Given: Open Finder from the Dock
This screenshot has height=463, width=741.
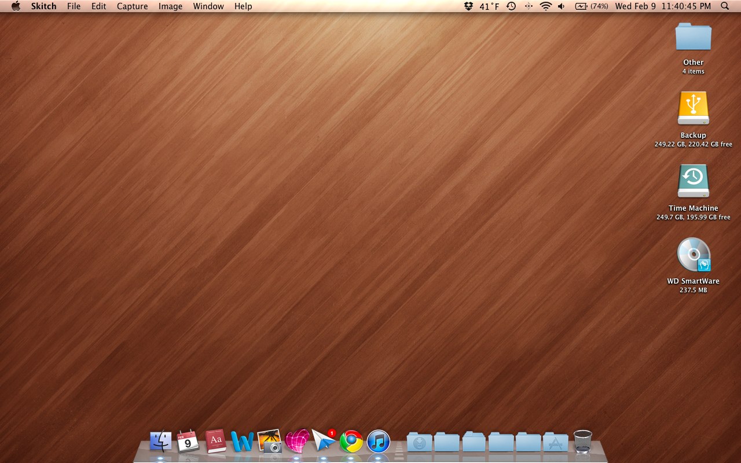Looking at the screenshot, I should [x=160, y=442].
